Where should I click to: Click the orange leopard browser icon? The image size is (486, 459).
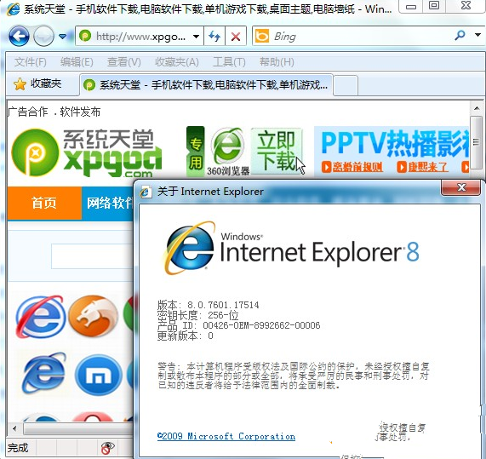click(94, 316)
